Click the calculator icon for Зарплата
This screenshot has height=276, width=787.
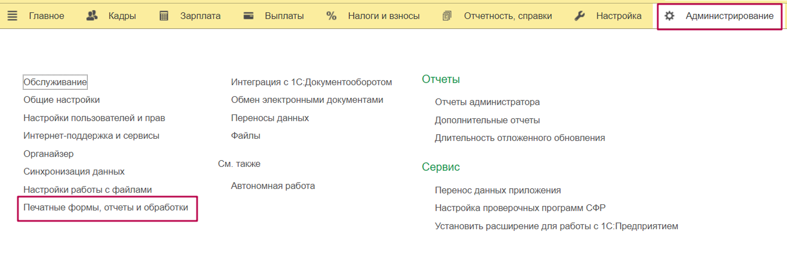pyautogui.click(x=164, y=16)
